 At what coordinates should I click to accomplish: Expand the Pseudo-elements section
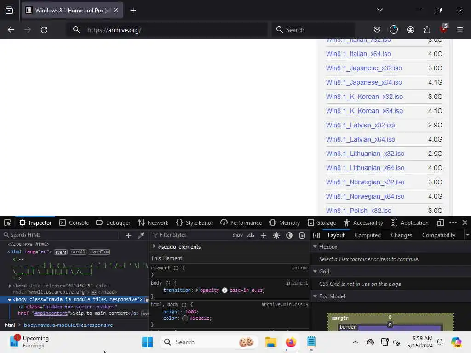click(x=154, y=246)
